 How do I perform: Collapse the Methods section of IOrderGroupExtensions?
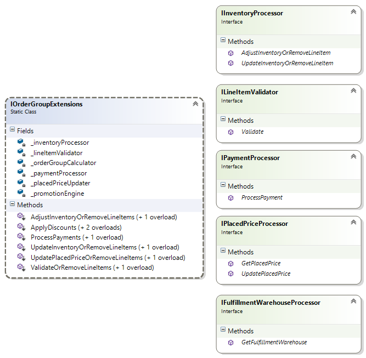click(13, 204)
